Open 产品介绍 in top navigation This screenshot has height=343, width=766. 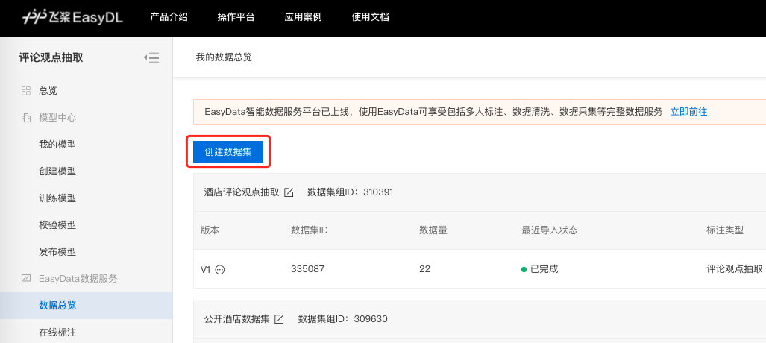(x=169, y=17)
